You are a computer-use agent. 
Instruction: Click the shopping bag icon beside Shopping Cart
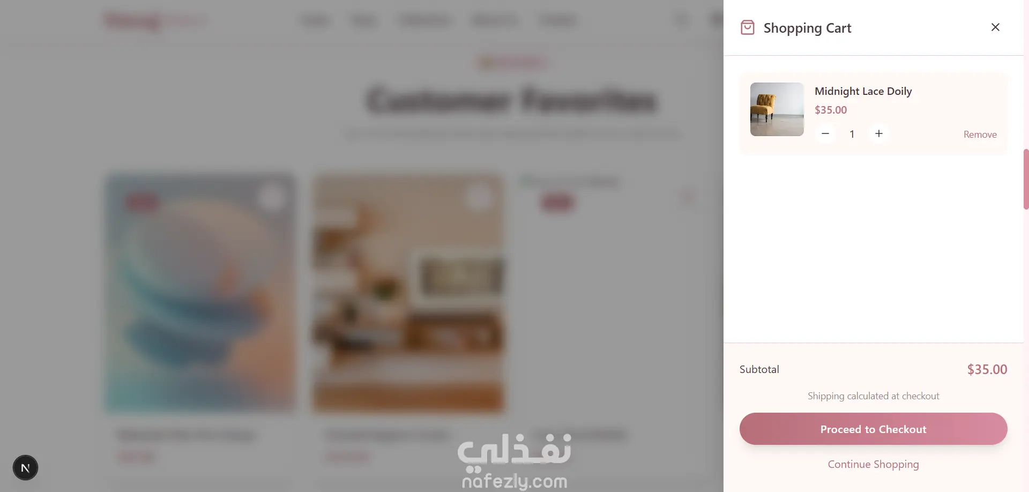tap(747, 27)
